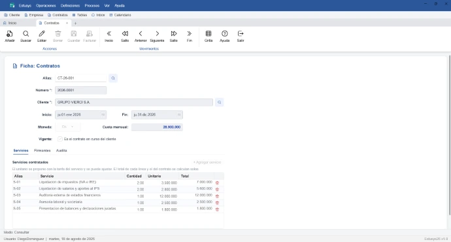The width and height of the screenshot is (451, 242).
Task: Delete service row S-03
Action: [x=217, y=196]
